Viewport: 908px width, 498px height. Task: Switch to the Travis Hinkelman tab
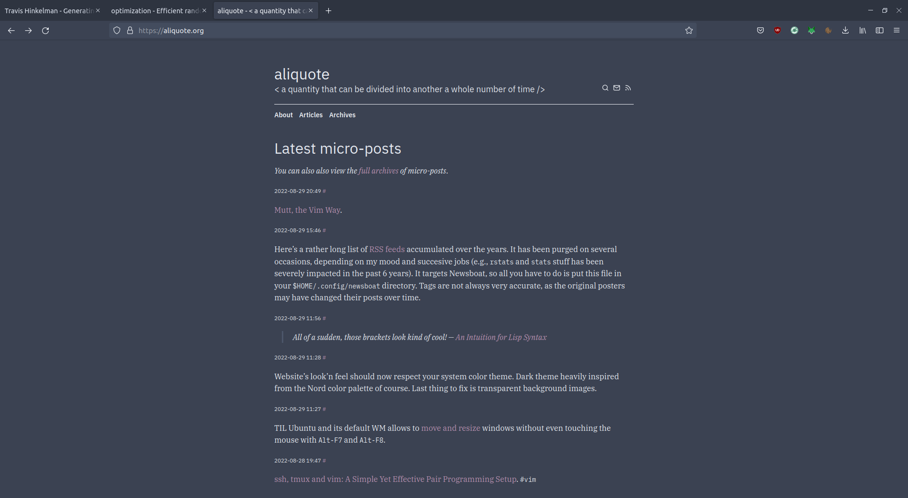pyautogui.click(x=49, y=10)
